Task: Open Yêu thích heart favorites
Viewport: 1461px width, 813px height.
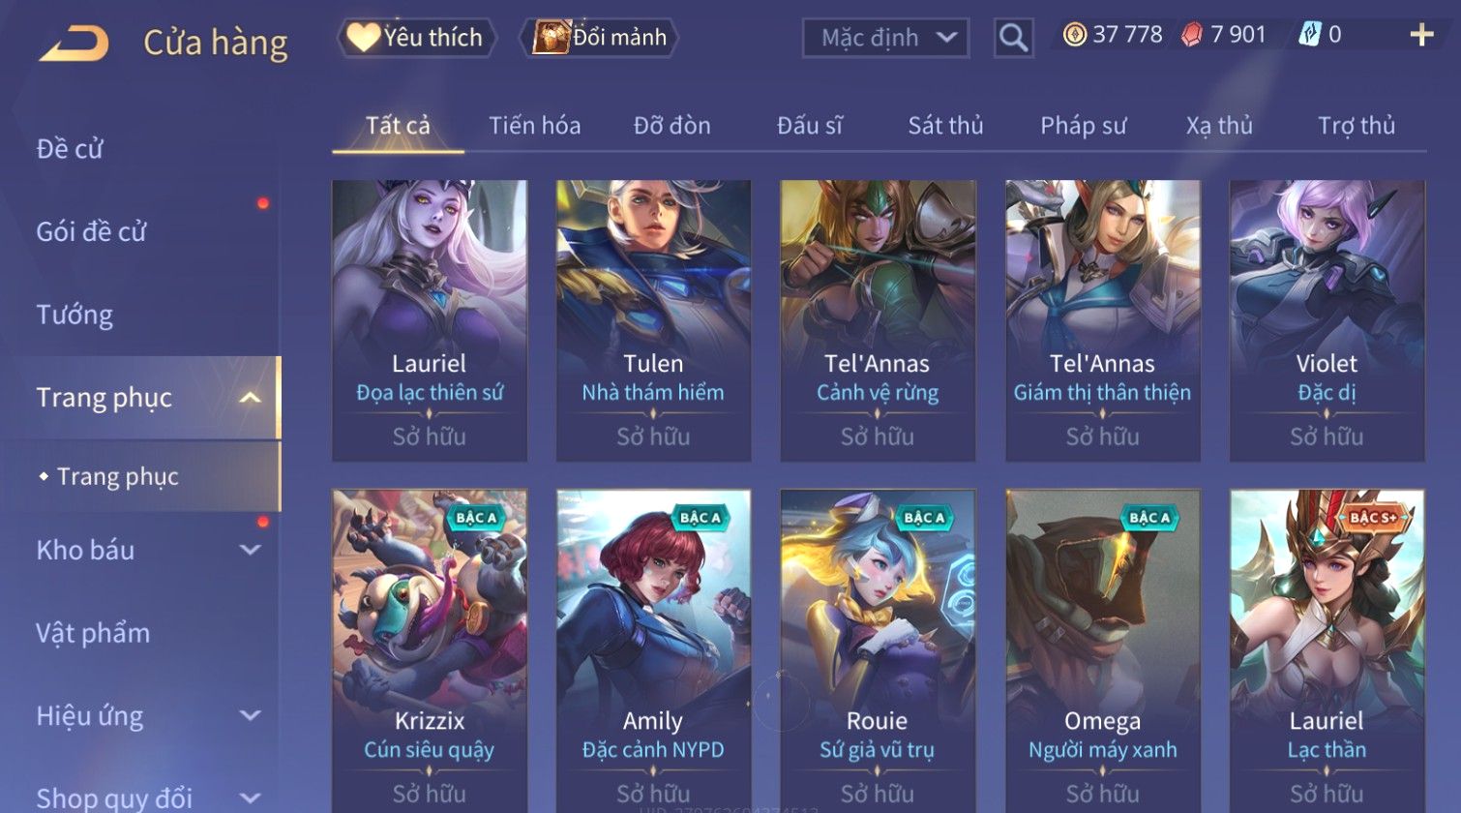Action: (x=416, y=38)
